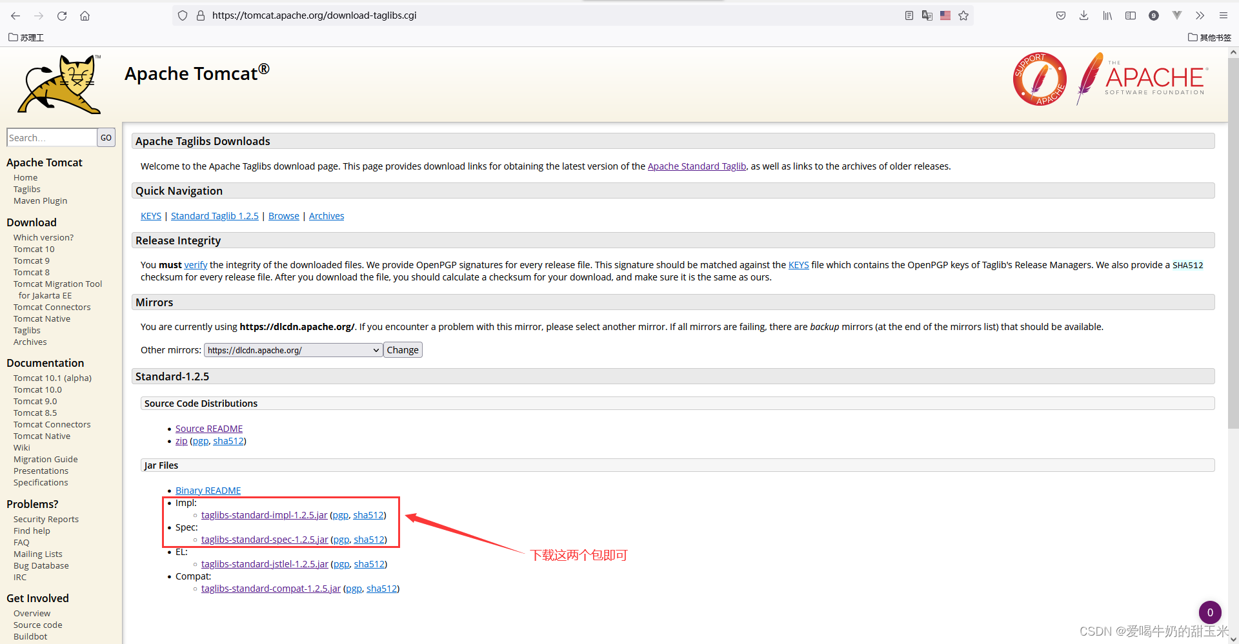
Task: Open the browser downloads panel
Action: (x=1084, y=15)
